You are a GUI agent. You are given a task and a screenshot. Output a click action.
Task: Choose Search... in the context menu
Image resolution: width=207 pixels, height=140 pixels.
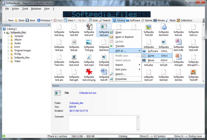click(125, 74)
